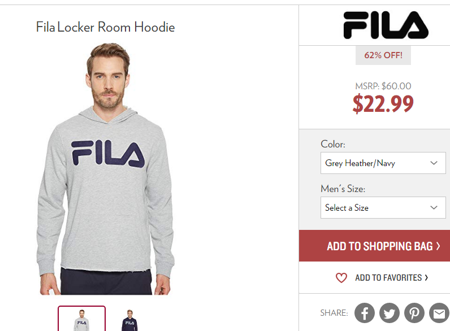The width and height of the screenshot is (450, 331).
Task: Share on Facebook icon
Action: tap(365, 313)
